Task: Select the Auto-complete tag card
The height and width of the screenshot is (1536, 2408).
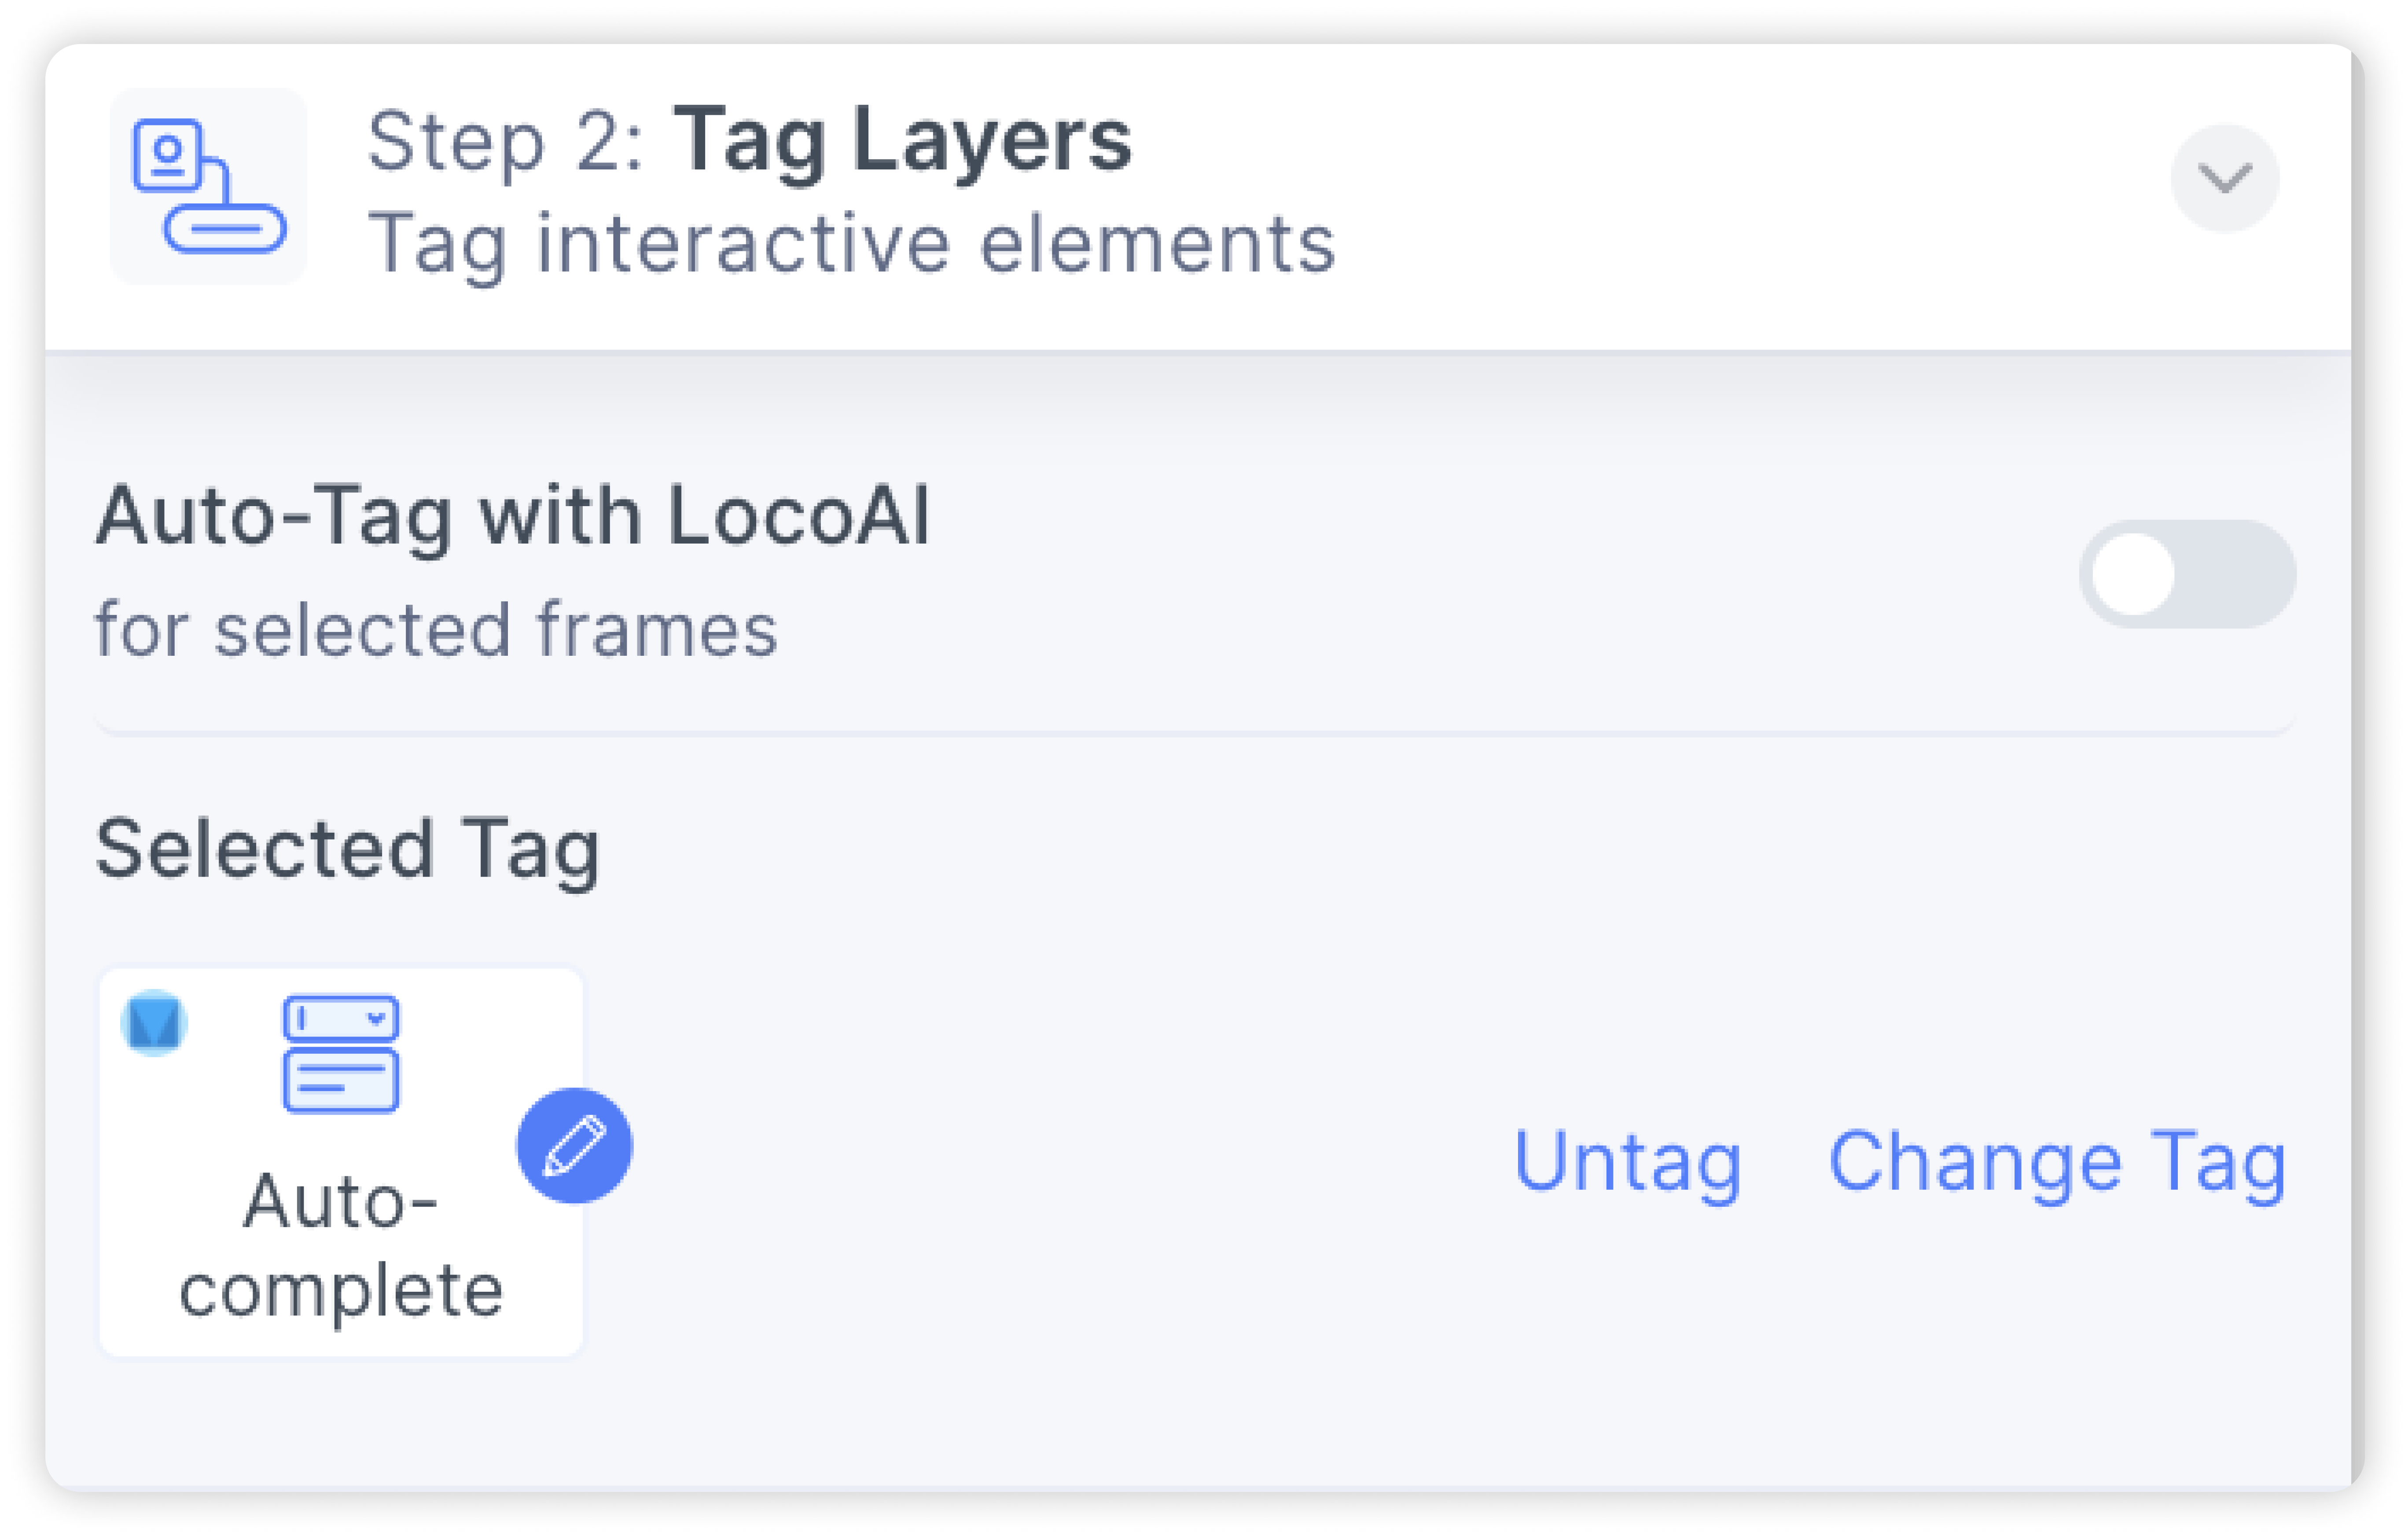Action: 341,1162
